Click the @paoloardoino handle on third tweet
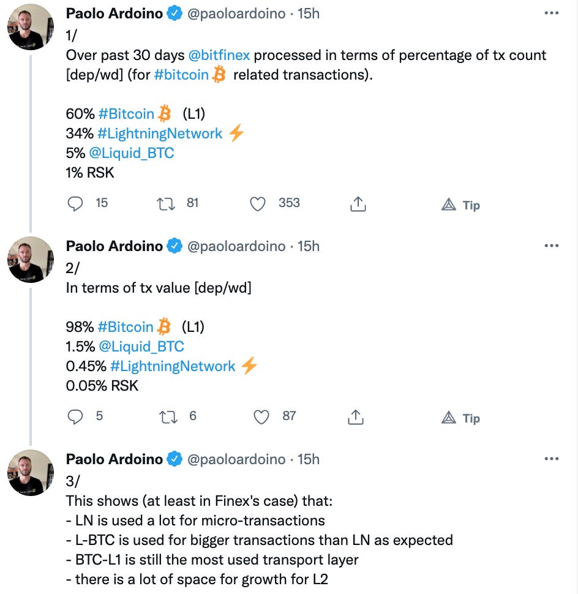The image size is (578, 594). 236,459
